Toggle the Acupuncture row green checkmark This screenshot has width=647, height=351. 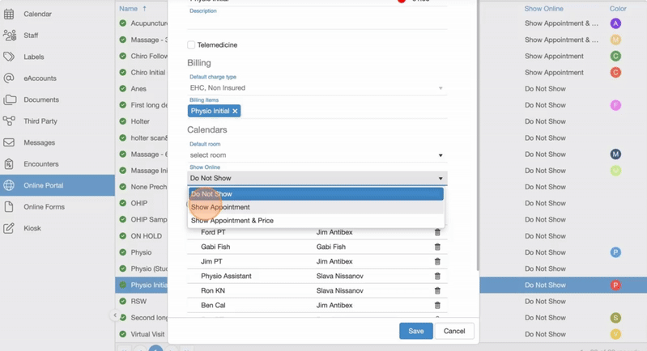click(x=123, y=23)
